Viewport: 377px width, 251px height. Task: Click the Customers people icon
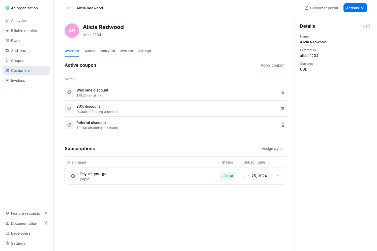pos(7,71)
